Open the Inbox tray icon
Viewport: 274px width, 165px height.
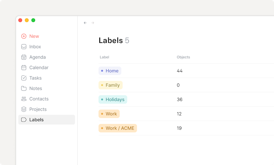pyautogui.click(x=24, y=47)
